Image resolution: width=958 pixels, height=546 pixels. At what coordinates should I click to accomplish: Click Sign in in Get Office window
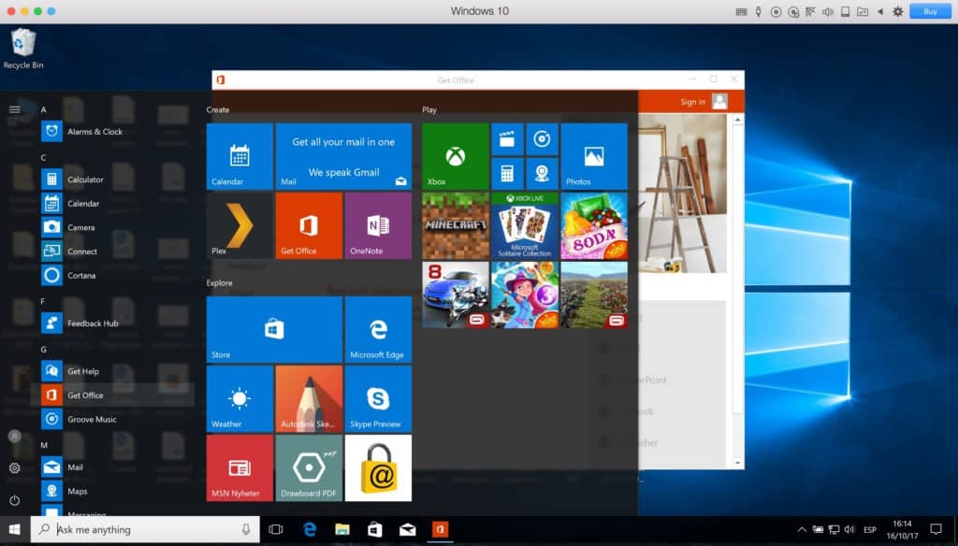(693, 102)
